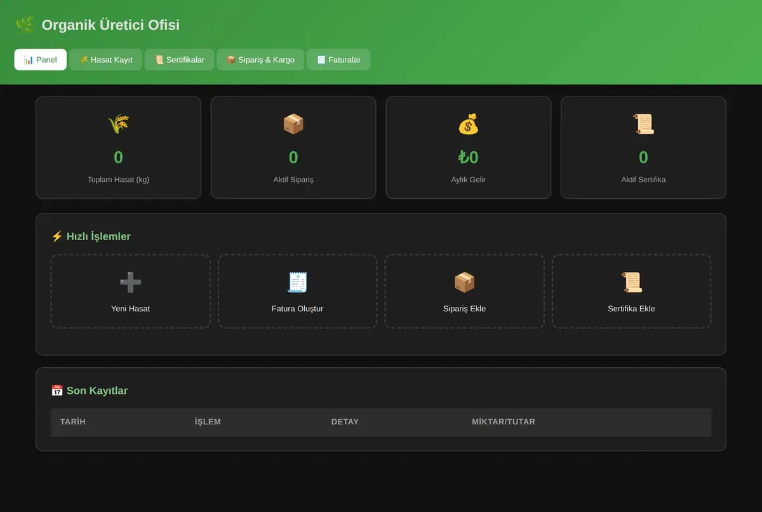Click the scroll icon for Sertifika Ekle
This screenshot has width=762, height=512.
[631, 282]
